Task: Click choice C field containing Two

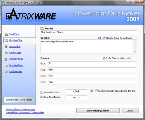Action: point(93,76)
